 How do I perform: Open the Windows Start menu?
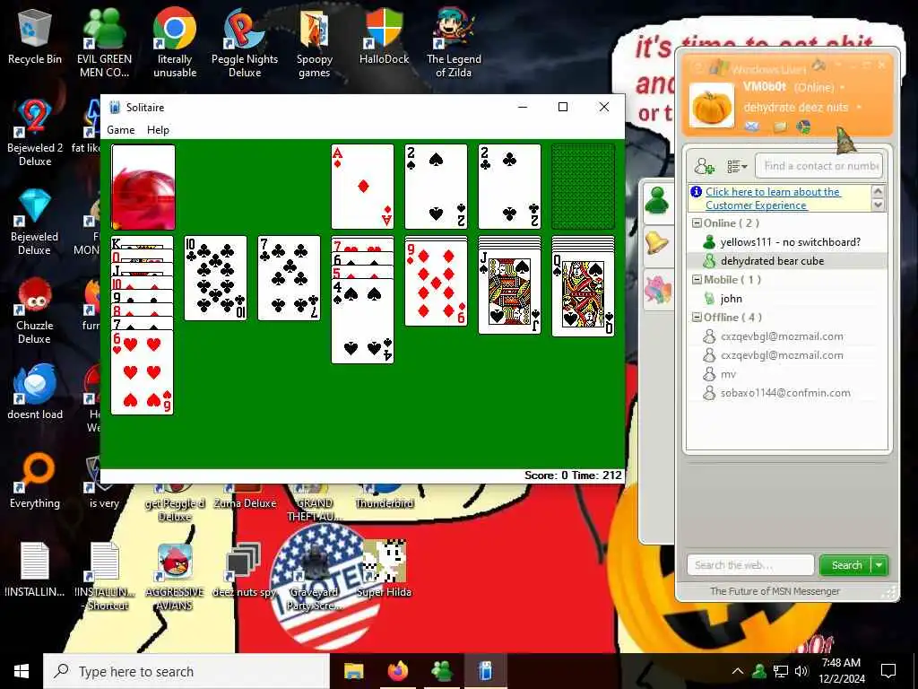click(x=22, y=671)
